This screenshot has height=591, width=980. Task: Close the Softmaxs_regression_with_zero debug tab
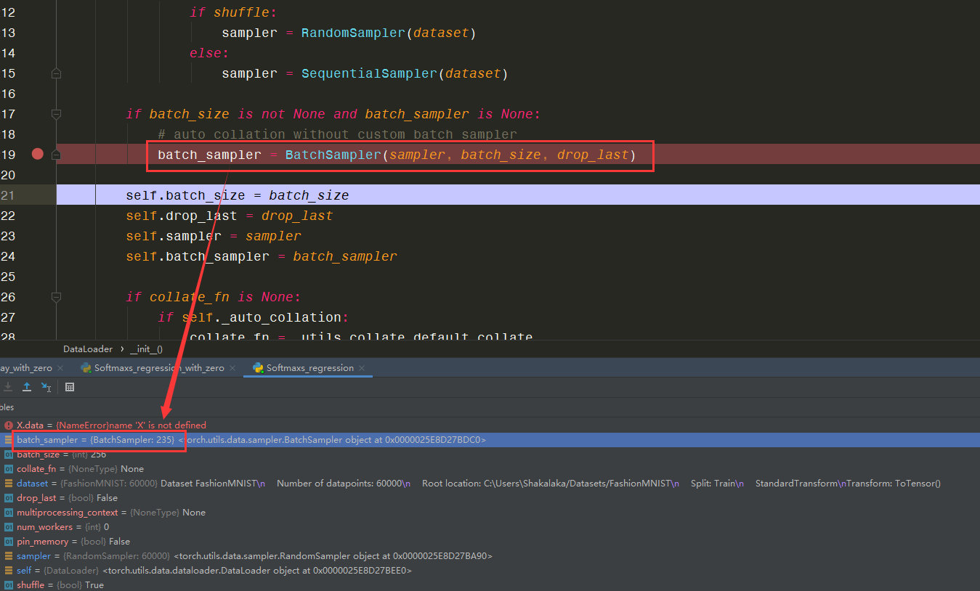232,368
